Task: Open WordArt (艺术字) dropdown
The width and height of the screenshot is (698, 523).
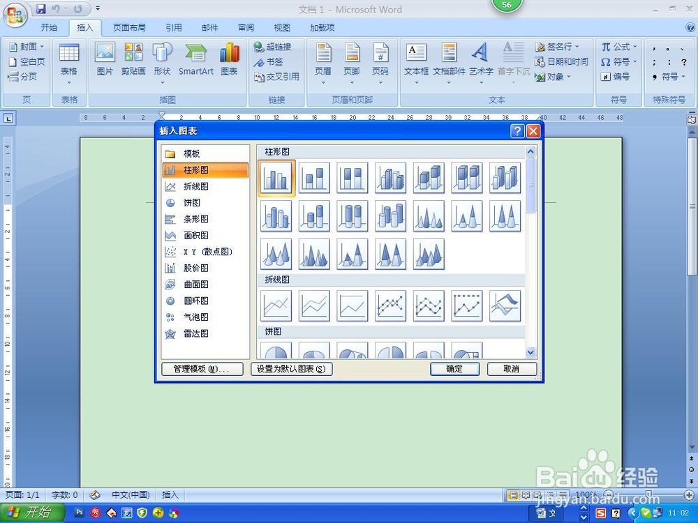Action: click(x=481, y=63)
